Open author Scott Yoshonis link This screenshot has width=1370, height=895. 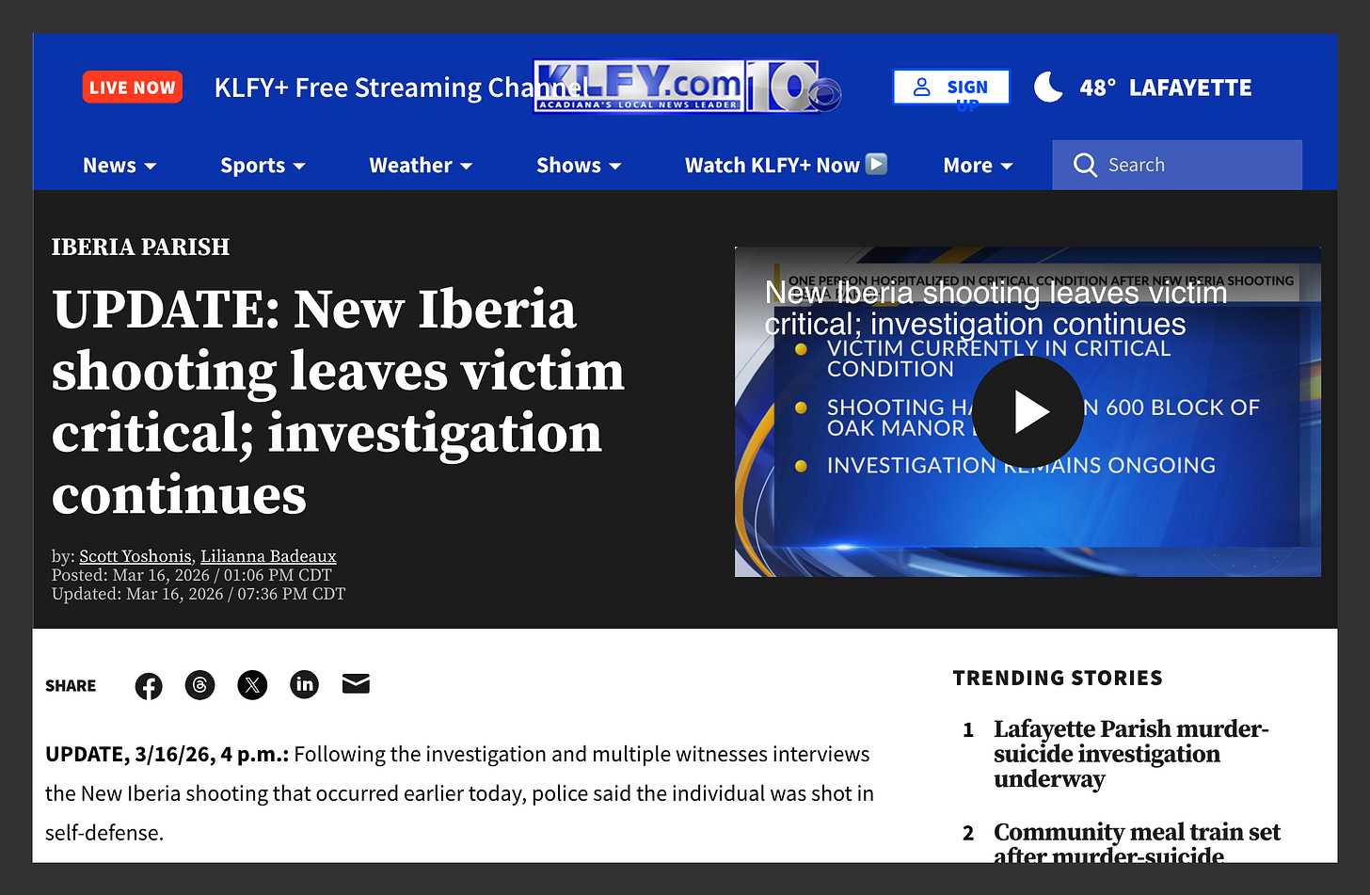point(135,556)
